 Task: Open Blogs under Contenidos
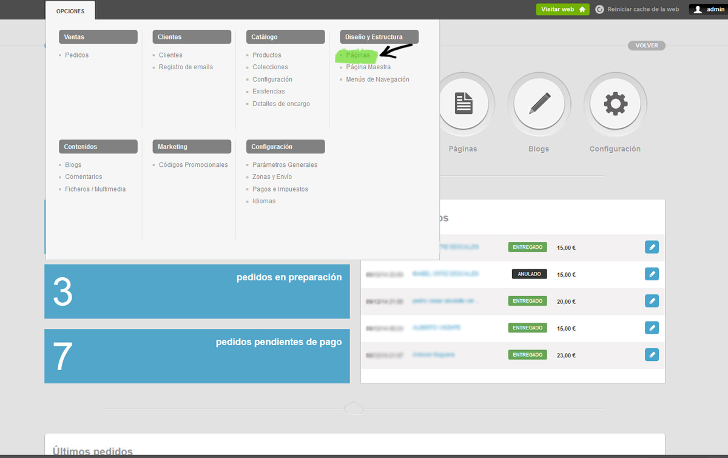point(73,165)
